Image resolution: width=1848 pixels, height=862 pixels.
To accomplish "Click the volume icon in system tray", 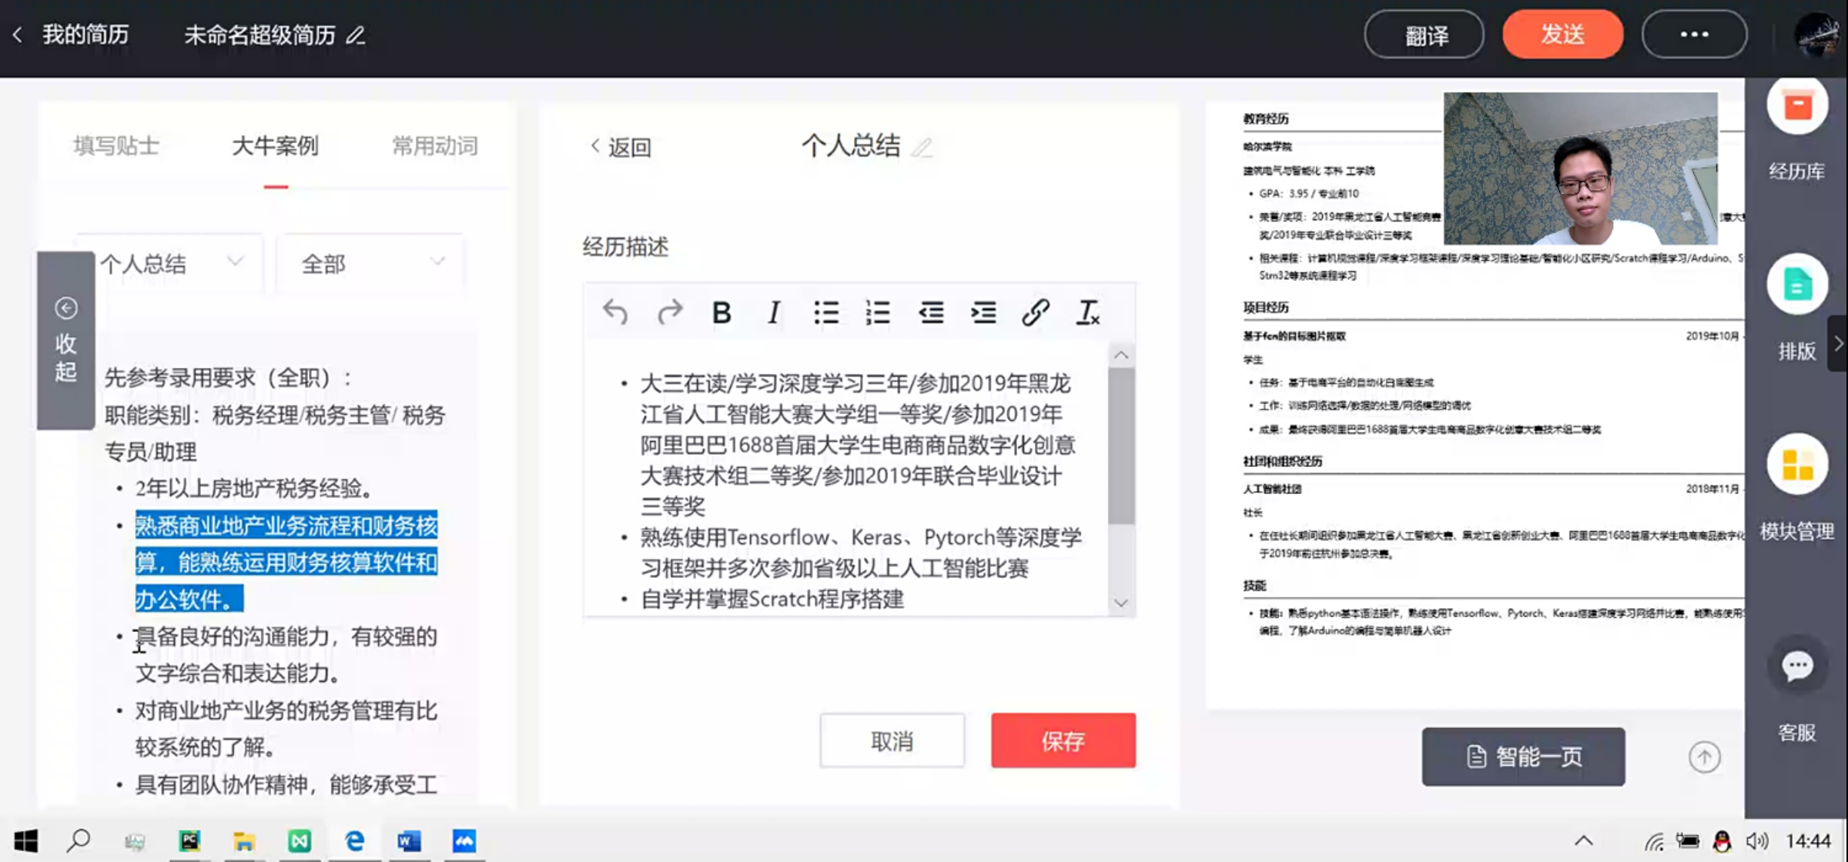I will (1757, 840).
